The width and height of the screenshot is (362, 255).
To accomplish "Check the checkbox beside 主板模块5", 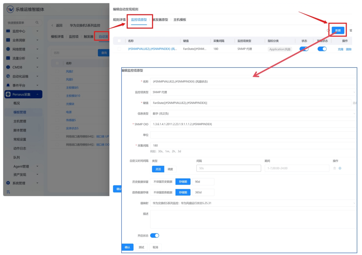I will pyautogui.click(x=57, y=88).
